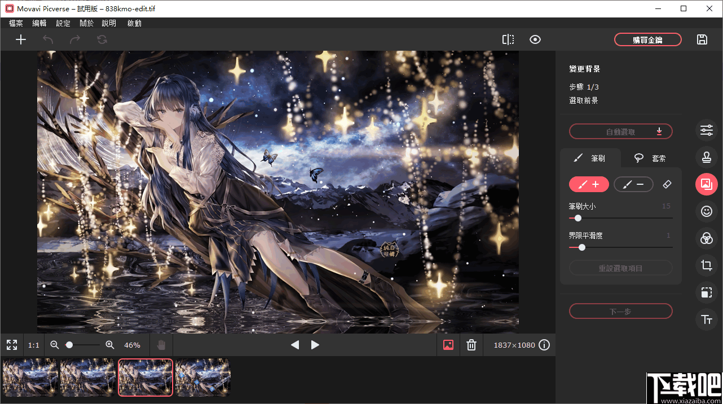The width and height of the screenshot is (723, 404).
Task: Choose the eraser icon in brush panel
Action: [x=667, y=184]
